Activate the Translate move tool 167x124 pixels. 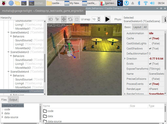[x=64, y=19]
